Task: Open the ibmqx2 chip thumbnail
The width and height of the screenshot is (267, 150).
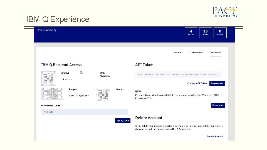Action: click(103, 95)
